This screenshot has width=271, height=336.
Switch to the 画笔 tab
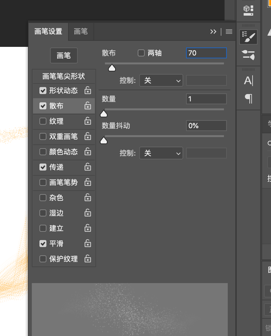81,32
